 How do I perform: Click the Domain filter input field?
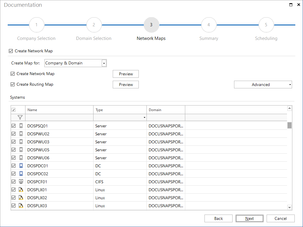point(166,117)
